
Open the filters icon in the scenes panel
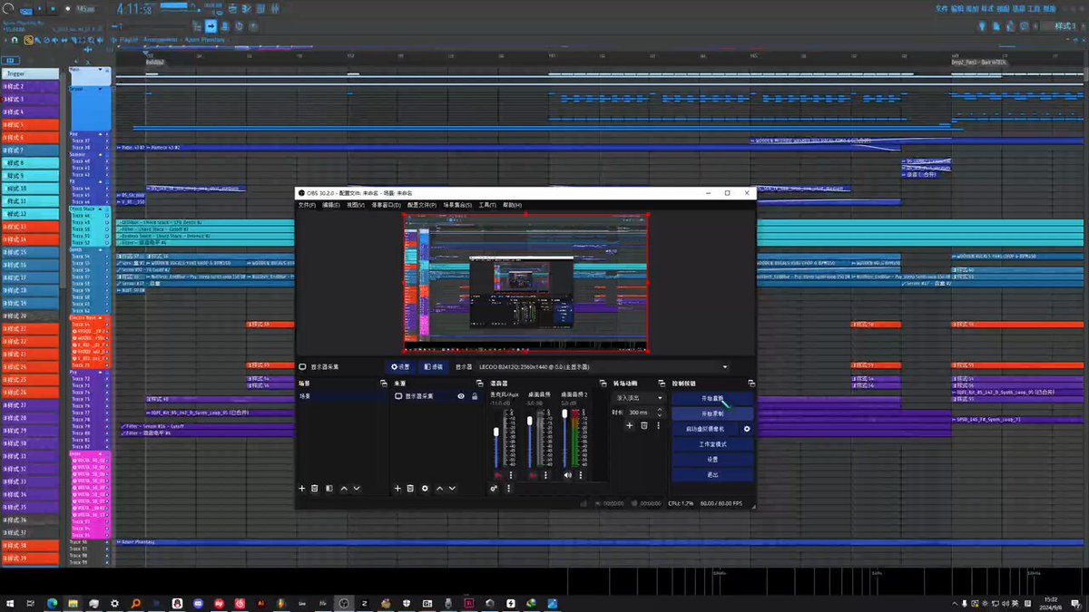[x=329, y=489]
